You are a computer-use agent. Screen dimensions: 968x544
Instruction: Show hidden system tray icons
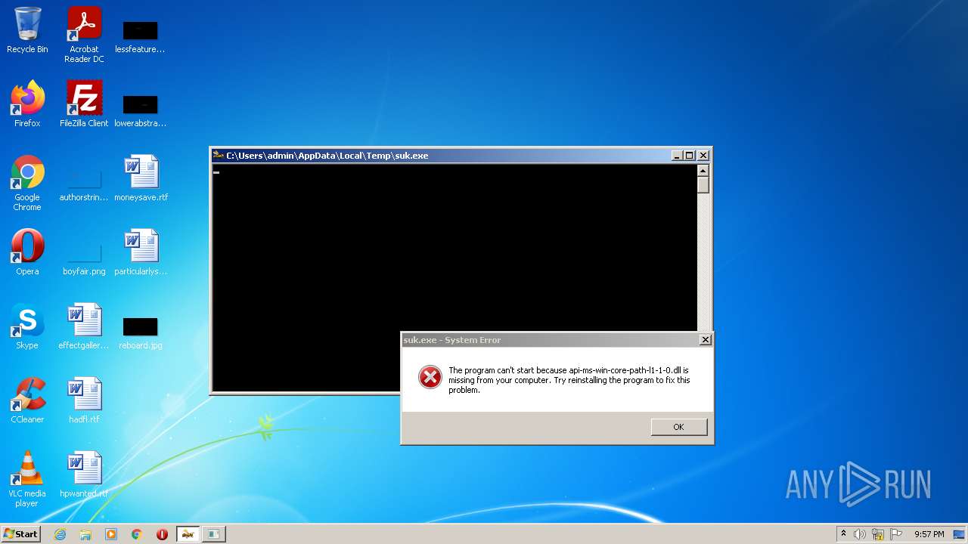pyautogui.click(x=843, y=534)
